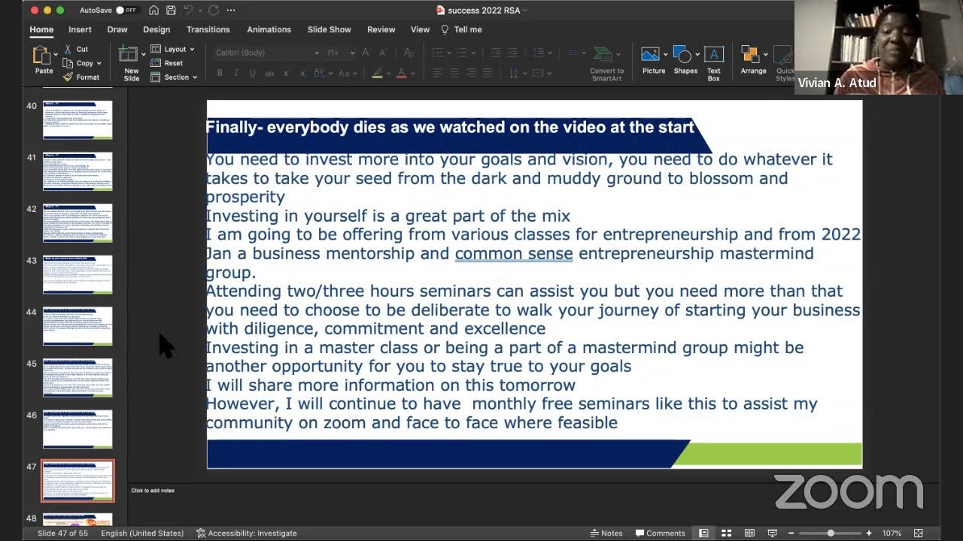The image size is (963, 541).
Task: Toggle the Comments pane
Action: [x=659, y=533]
